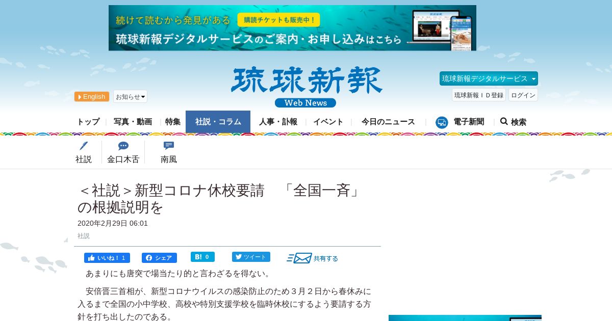Expand the お知らせ dropdown
The height and width of the screenshot is (321, 612).
point(130,97)
